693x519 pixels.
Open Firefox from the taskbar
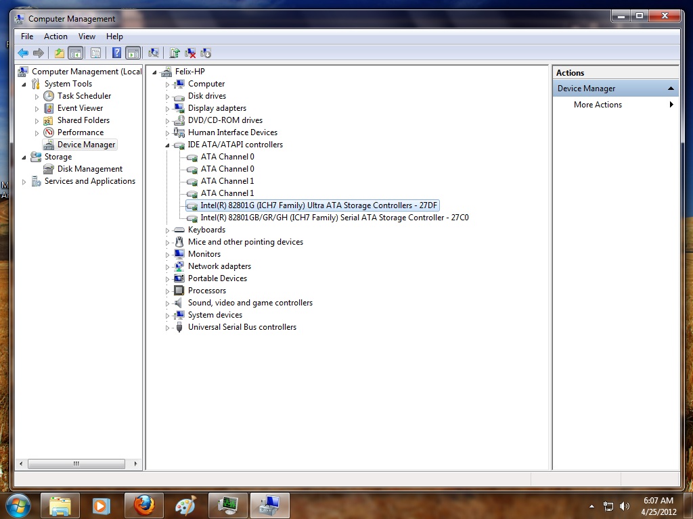click(x=144, y=505)
